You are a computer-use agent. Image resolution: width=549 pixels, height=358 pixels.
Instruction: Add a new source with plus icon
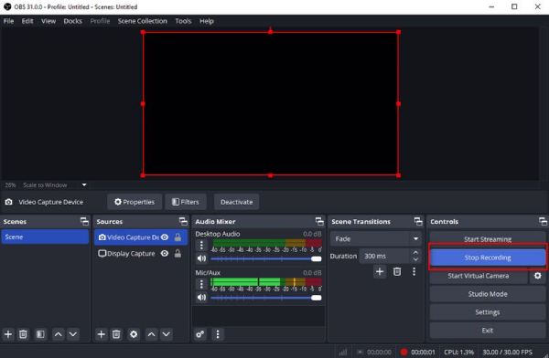pyautogui.click(x=102, y=334)
